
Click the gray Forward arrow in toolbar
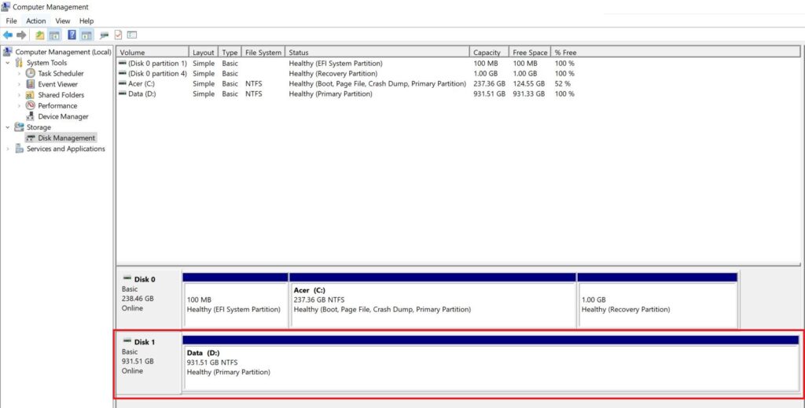21,35
